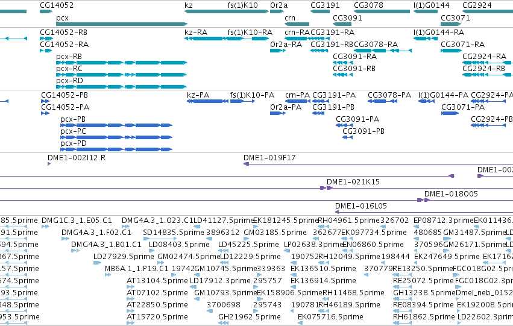Image resolution: width=513 pixels, height=326 pixels.
Task: Click the CG3091-RA transcript
Action: pos(343,63)
